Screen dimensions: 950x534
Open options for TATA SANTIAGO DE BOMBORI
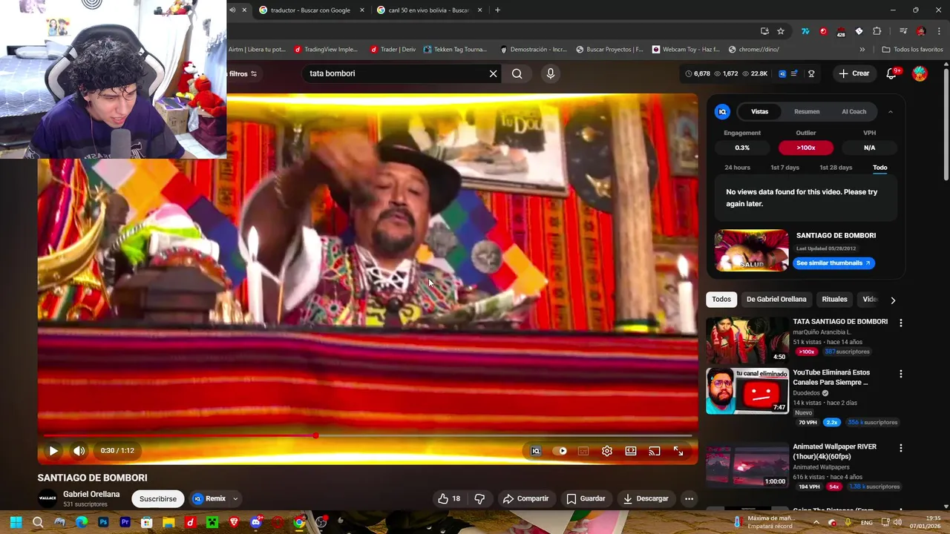pos(901,323)
